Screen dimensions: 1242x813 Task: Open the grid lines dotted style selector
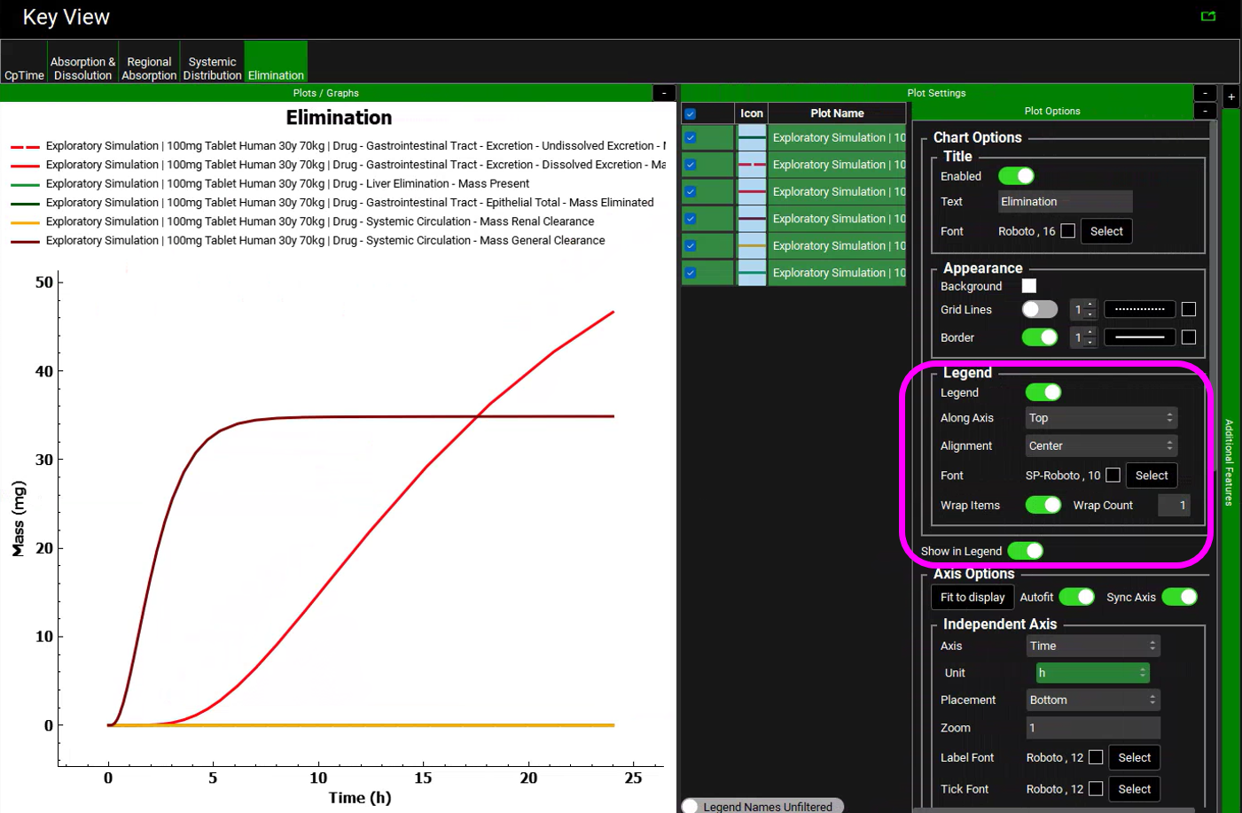click(1139, 310)
